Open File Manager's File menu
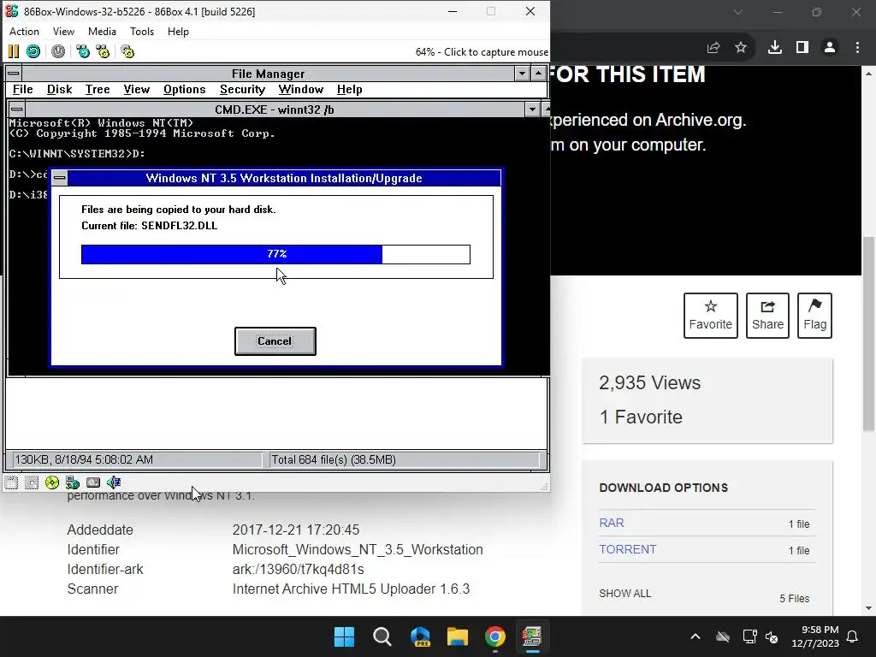 (x=23, y=90)
